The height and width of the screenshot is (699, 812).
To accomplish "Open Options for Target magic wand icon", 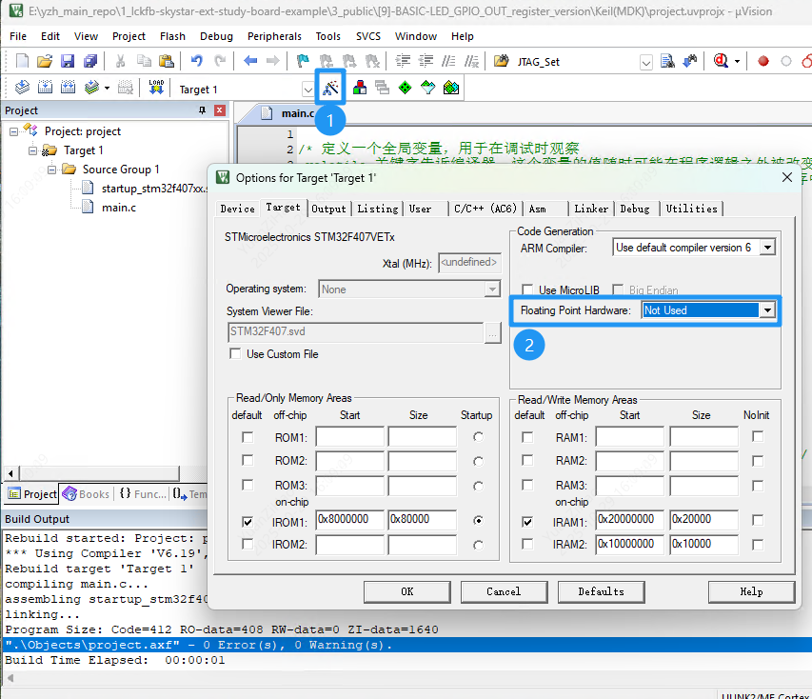I will coord(330,89).
